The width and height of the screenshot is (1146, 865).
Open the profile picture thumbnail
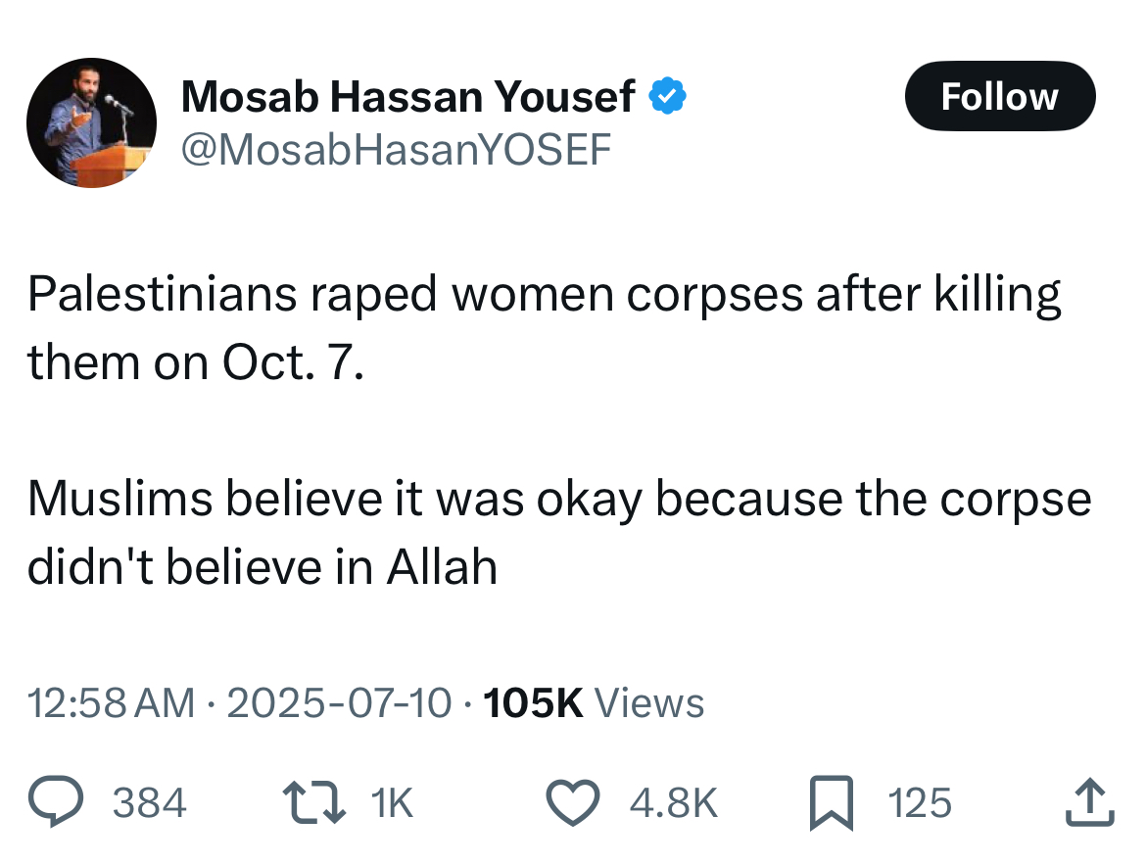point(91,122)
